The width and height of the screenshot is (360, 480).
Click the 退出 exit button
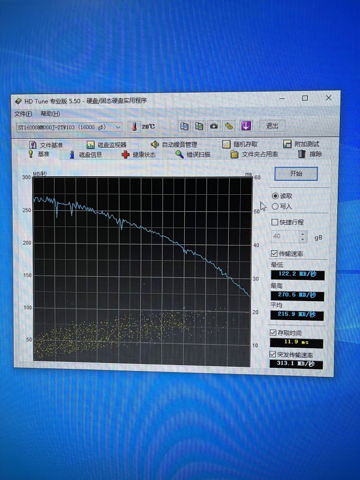pyautogui.click(x=272, y=126)
